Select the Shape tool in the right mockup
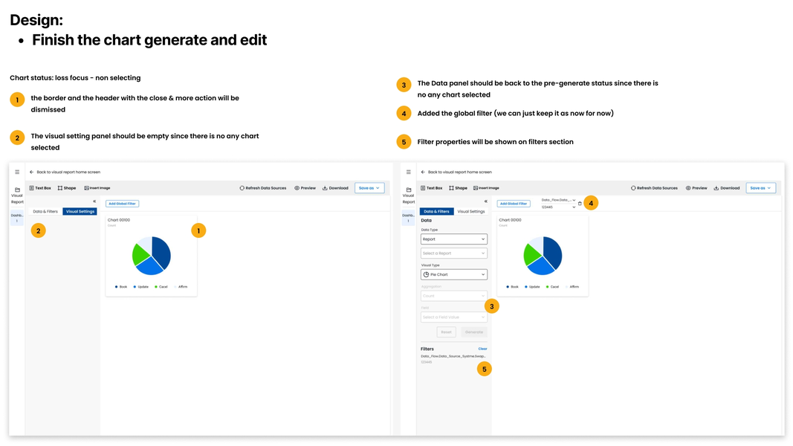This screenshot has height=446, width=793. pos(458,188)
